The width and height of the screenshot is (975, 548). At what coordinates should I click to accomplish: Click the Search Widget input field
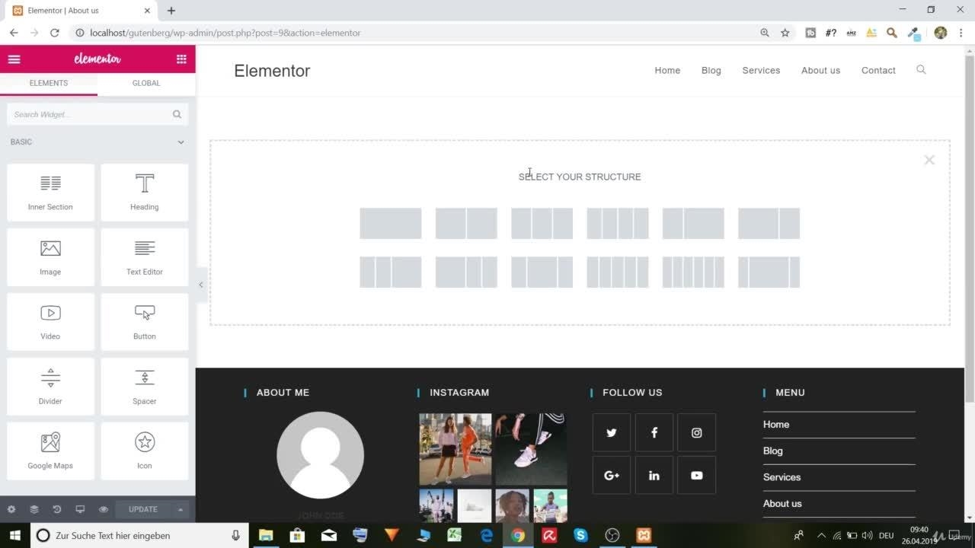pos(91,114)
